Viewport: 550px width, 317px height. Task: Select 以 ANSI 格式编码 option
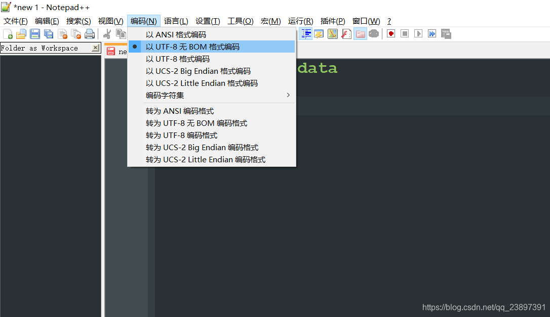pyautogui.click(x=212, y=34)
